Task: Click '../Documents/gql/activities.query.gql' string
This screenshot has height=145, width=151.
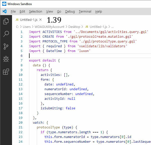Action: click(x=111, y=32)
